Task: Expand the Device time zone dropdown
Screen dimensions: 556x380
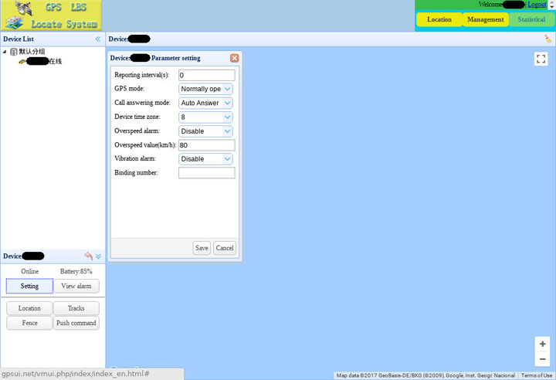Action: 205,117
